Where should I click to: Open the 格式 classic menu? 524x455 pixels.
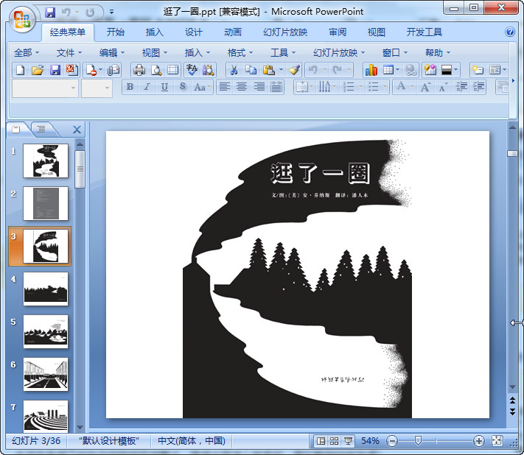240,53
